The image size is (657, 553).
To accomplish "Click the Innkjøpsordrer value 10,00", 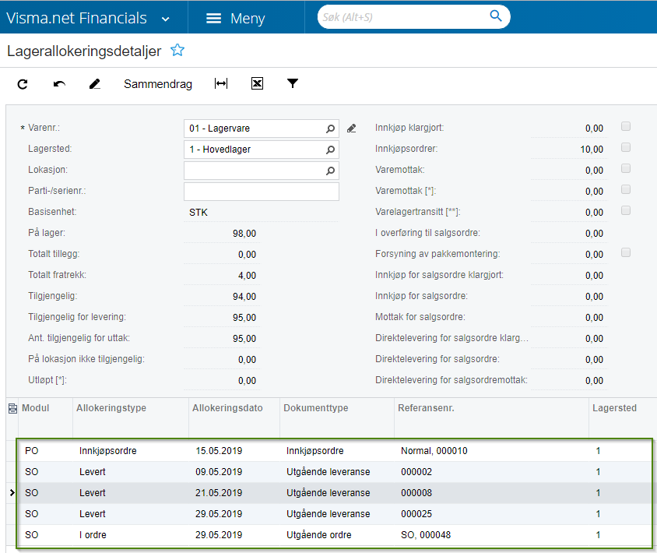I will (x=592, y=150).
